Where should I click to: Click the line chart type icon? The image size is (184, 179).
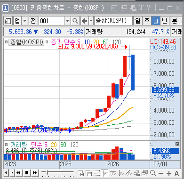(x=112, y=173)
